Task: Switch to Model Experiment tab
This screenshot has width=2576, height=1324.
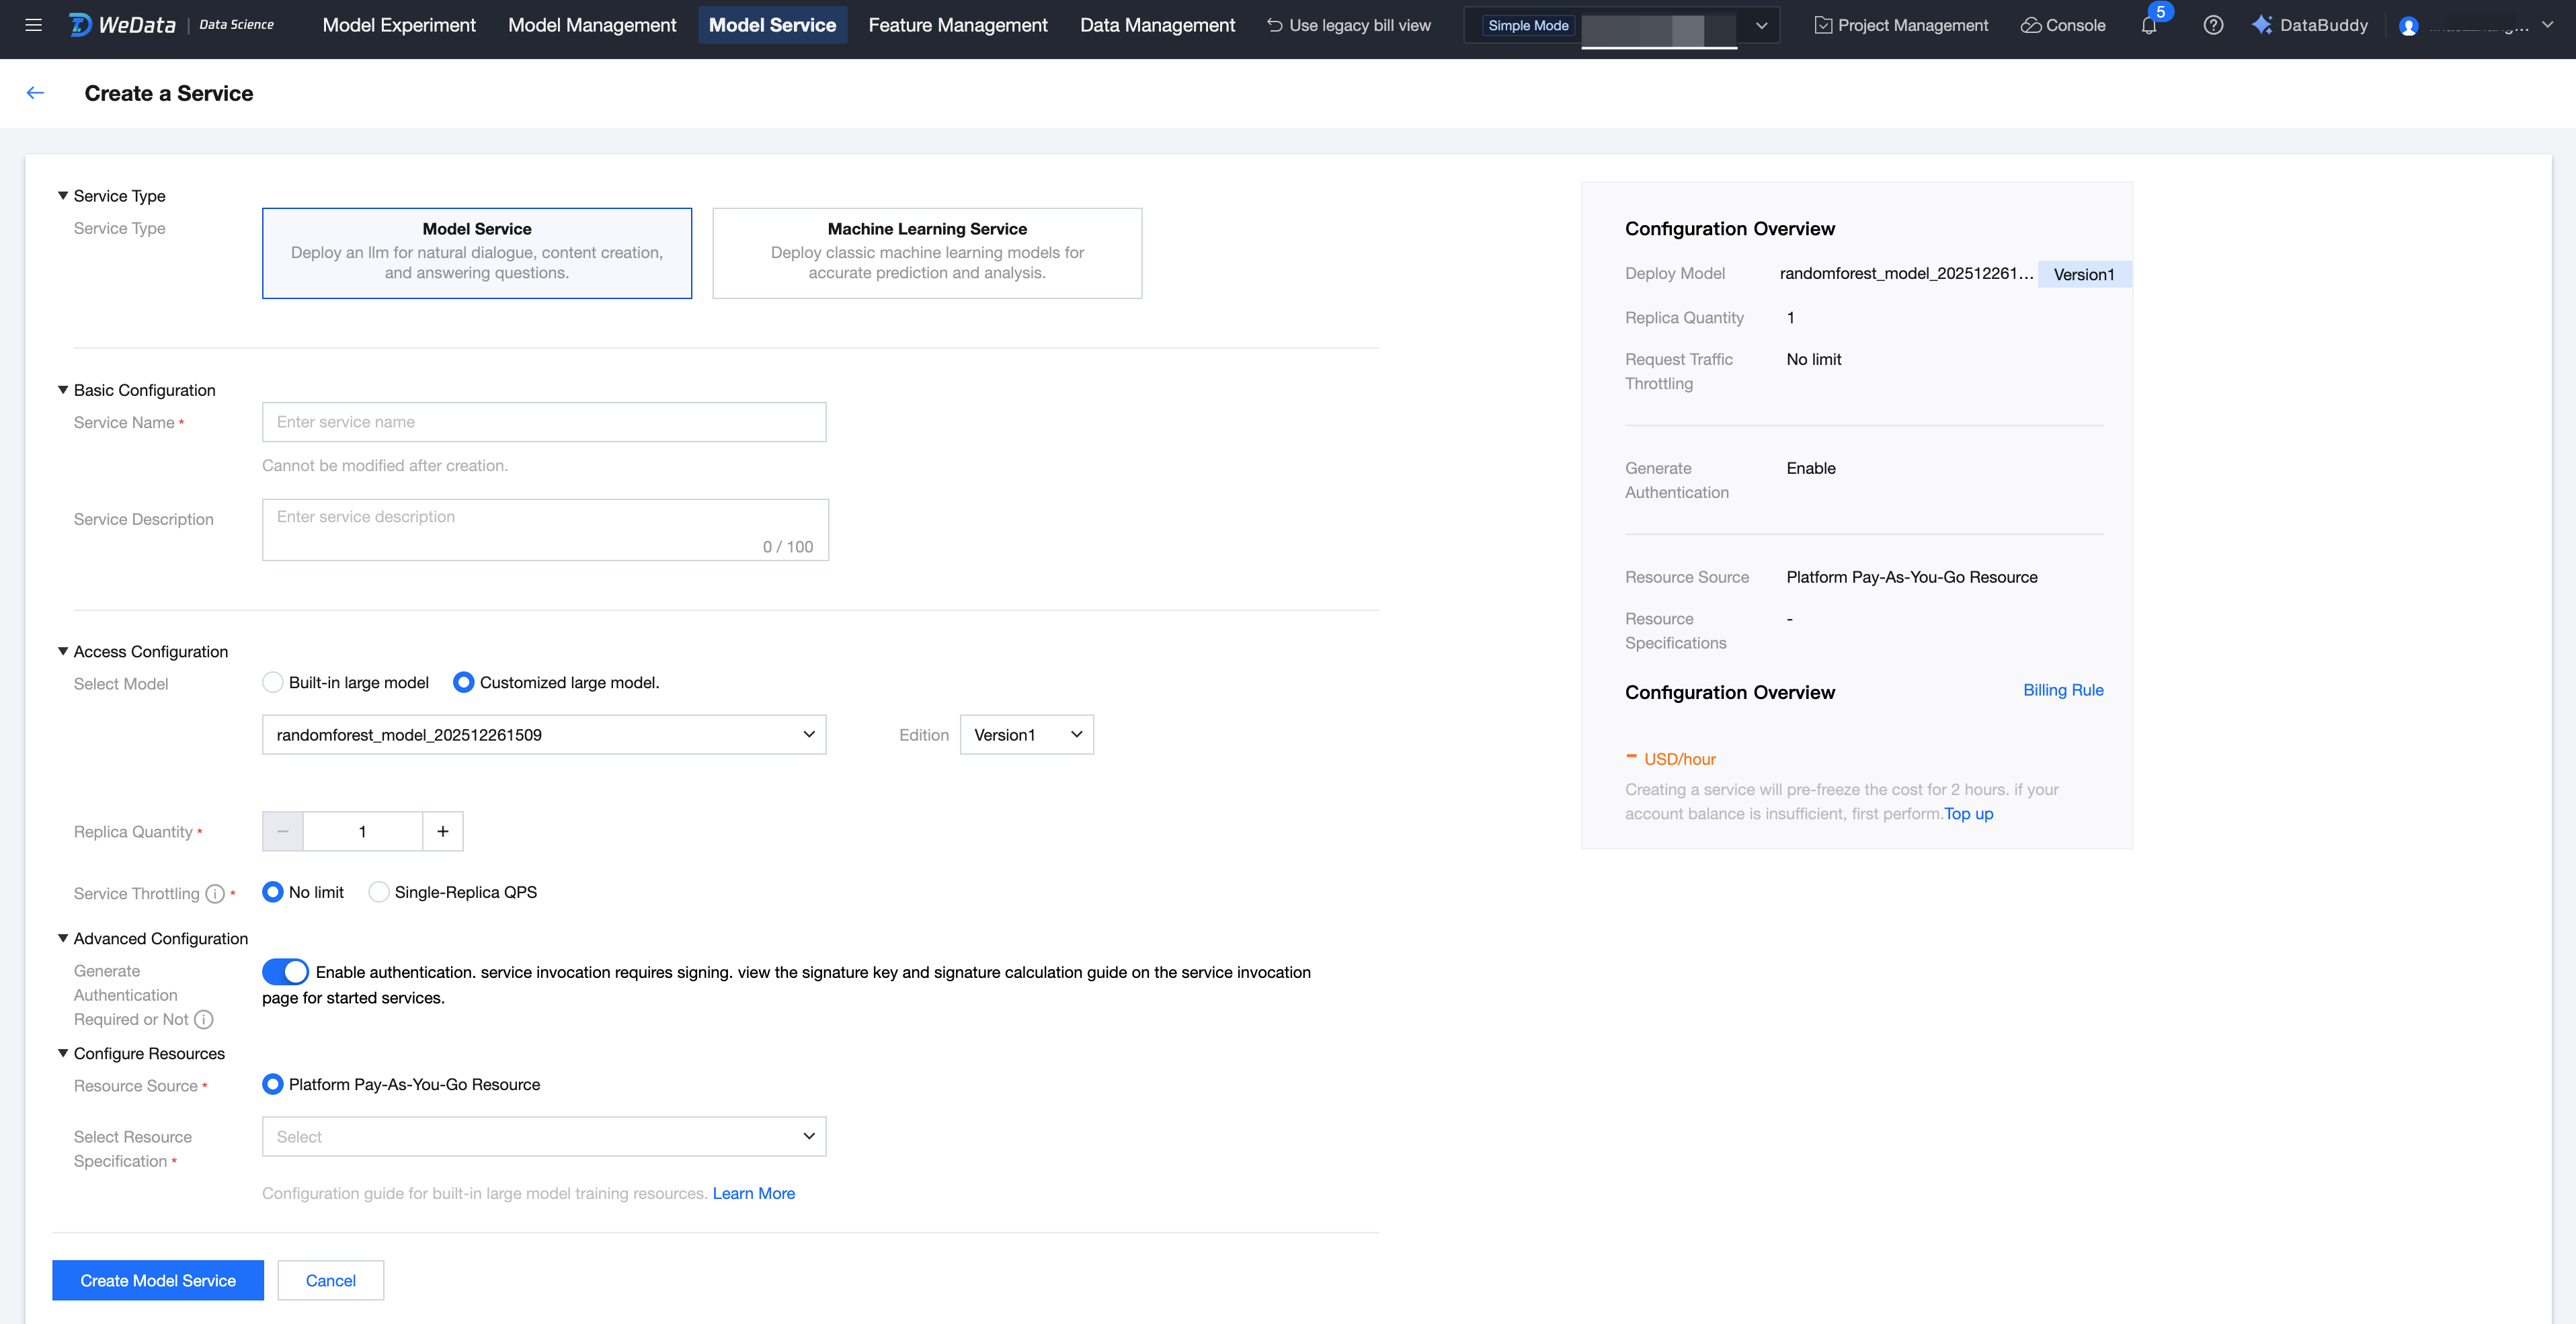Action: [399, 25]
